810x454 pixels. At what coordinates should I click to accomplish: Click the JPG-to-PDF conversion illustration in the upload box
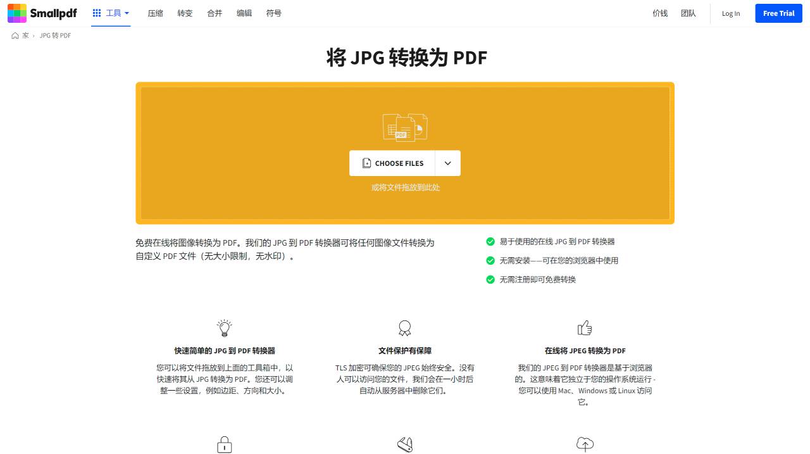404,127
